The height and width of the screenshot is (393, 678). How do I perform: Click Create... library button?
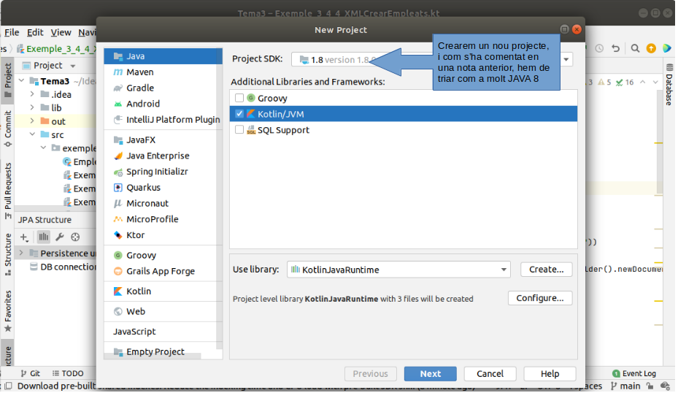pos(547,270)
